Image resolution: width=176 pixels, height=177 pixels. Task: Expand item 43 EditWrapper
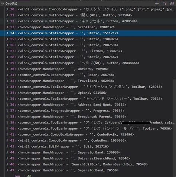[7, 147]
